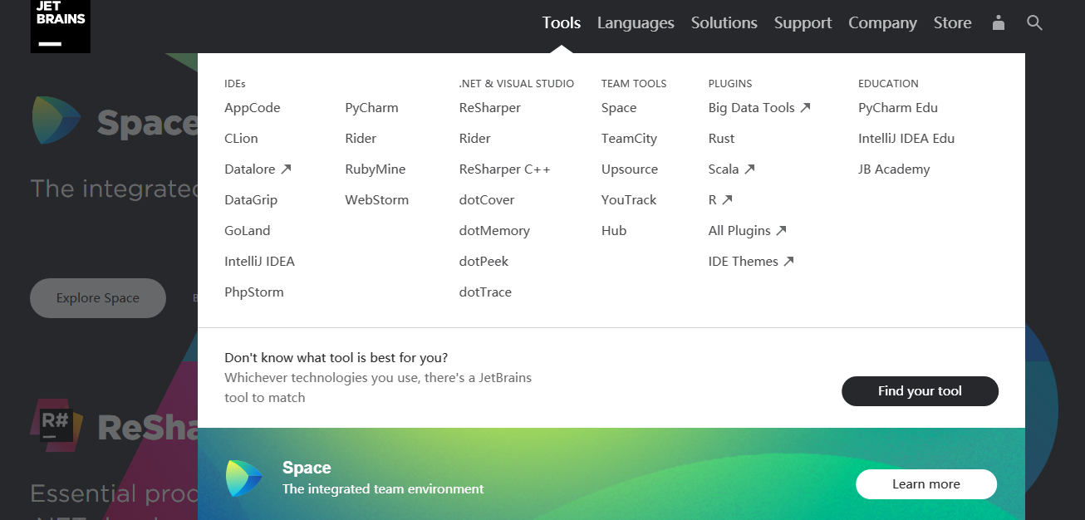Screen dimensions: 1085x520
Task: Open the search icon
Action: click(1033, 22)
